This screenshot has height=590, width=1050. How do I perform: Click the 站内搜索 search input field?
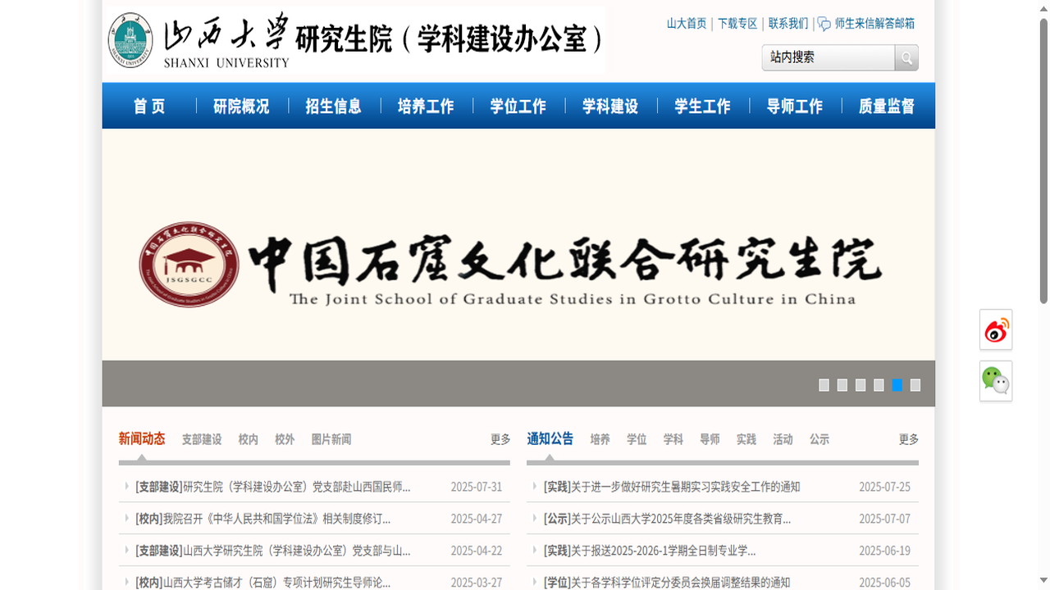[829, 57]
